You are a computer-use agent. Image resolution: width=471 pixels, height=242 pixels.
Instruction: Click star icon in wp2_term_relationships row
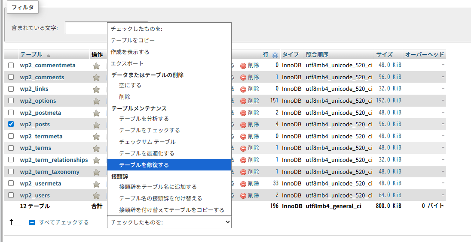click(x=96, y=160)
